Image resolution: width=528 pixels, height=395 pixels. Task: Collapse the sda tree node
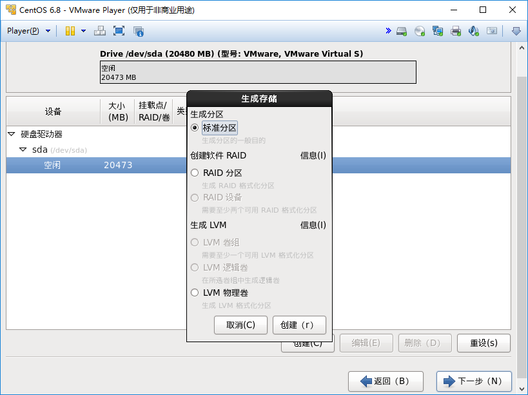coord(23,149)
